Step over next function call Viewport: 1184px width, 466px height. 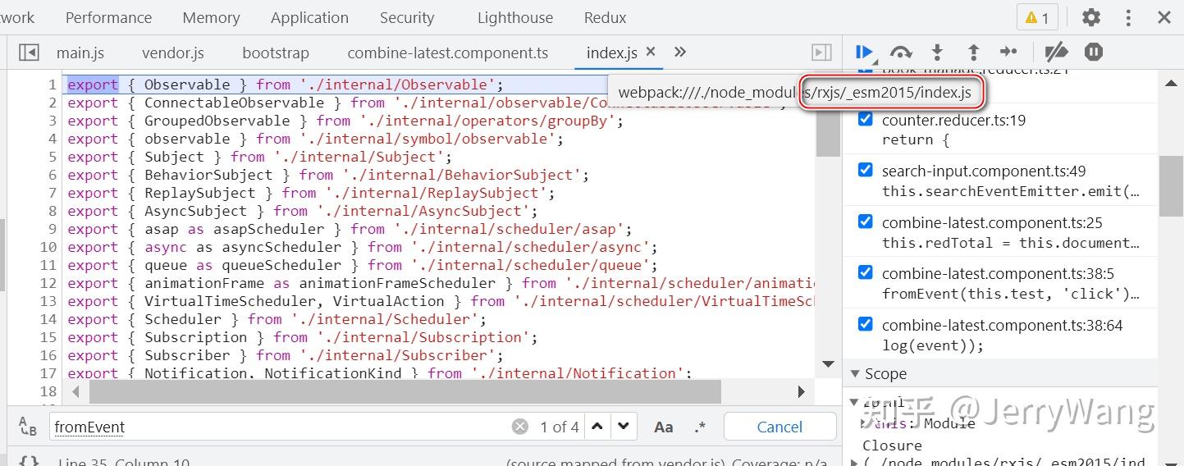901,53
